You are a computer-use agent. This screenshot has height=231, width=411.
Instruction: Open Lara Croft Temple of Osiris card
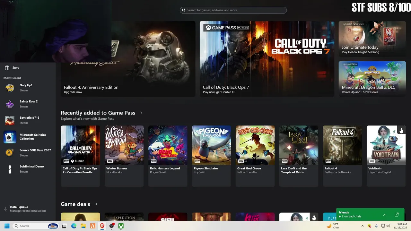click(x=299, y=156)
